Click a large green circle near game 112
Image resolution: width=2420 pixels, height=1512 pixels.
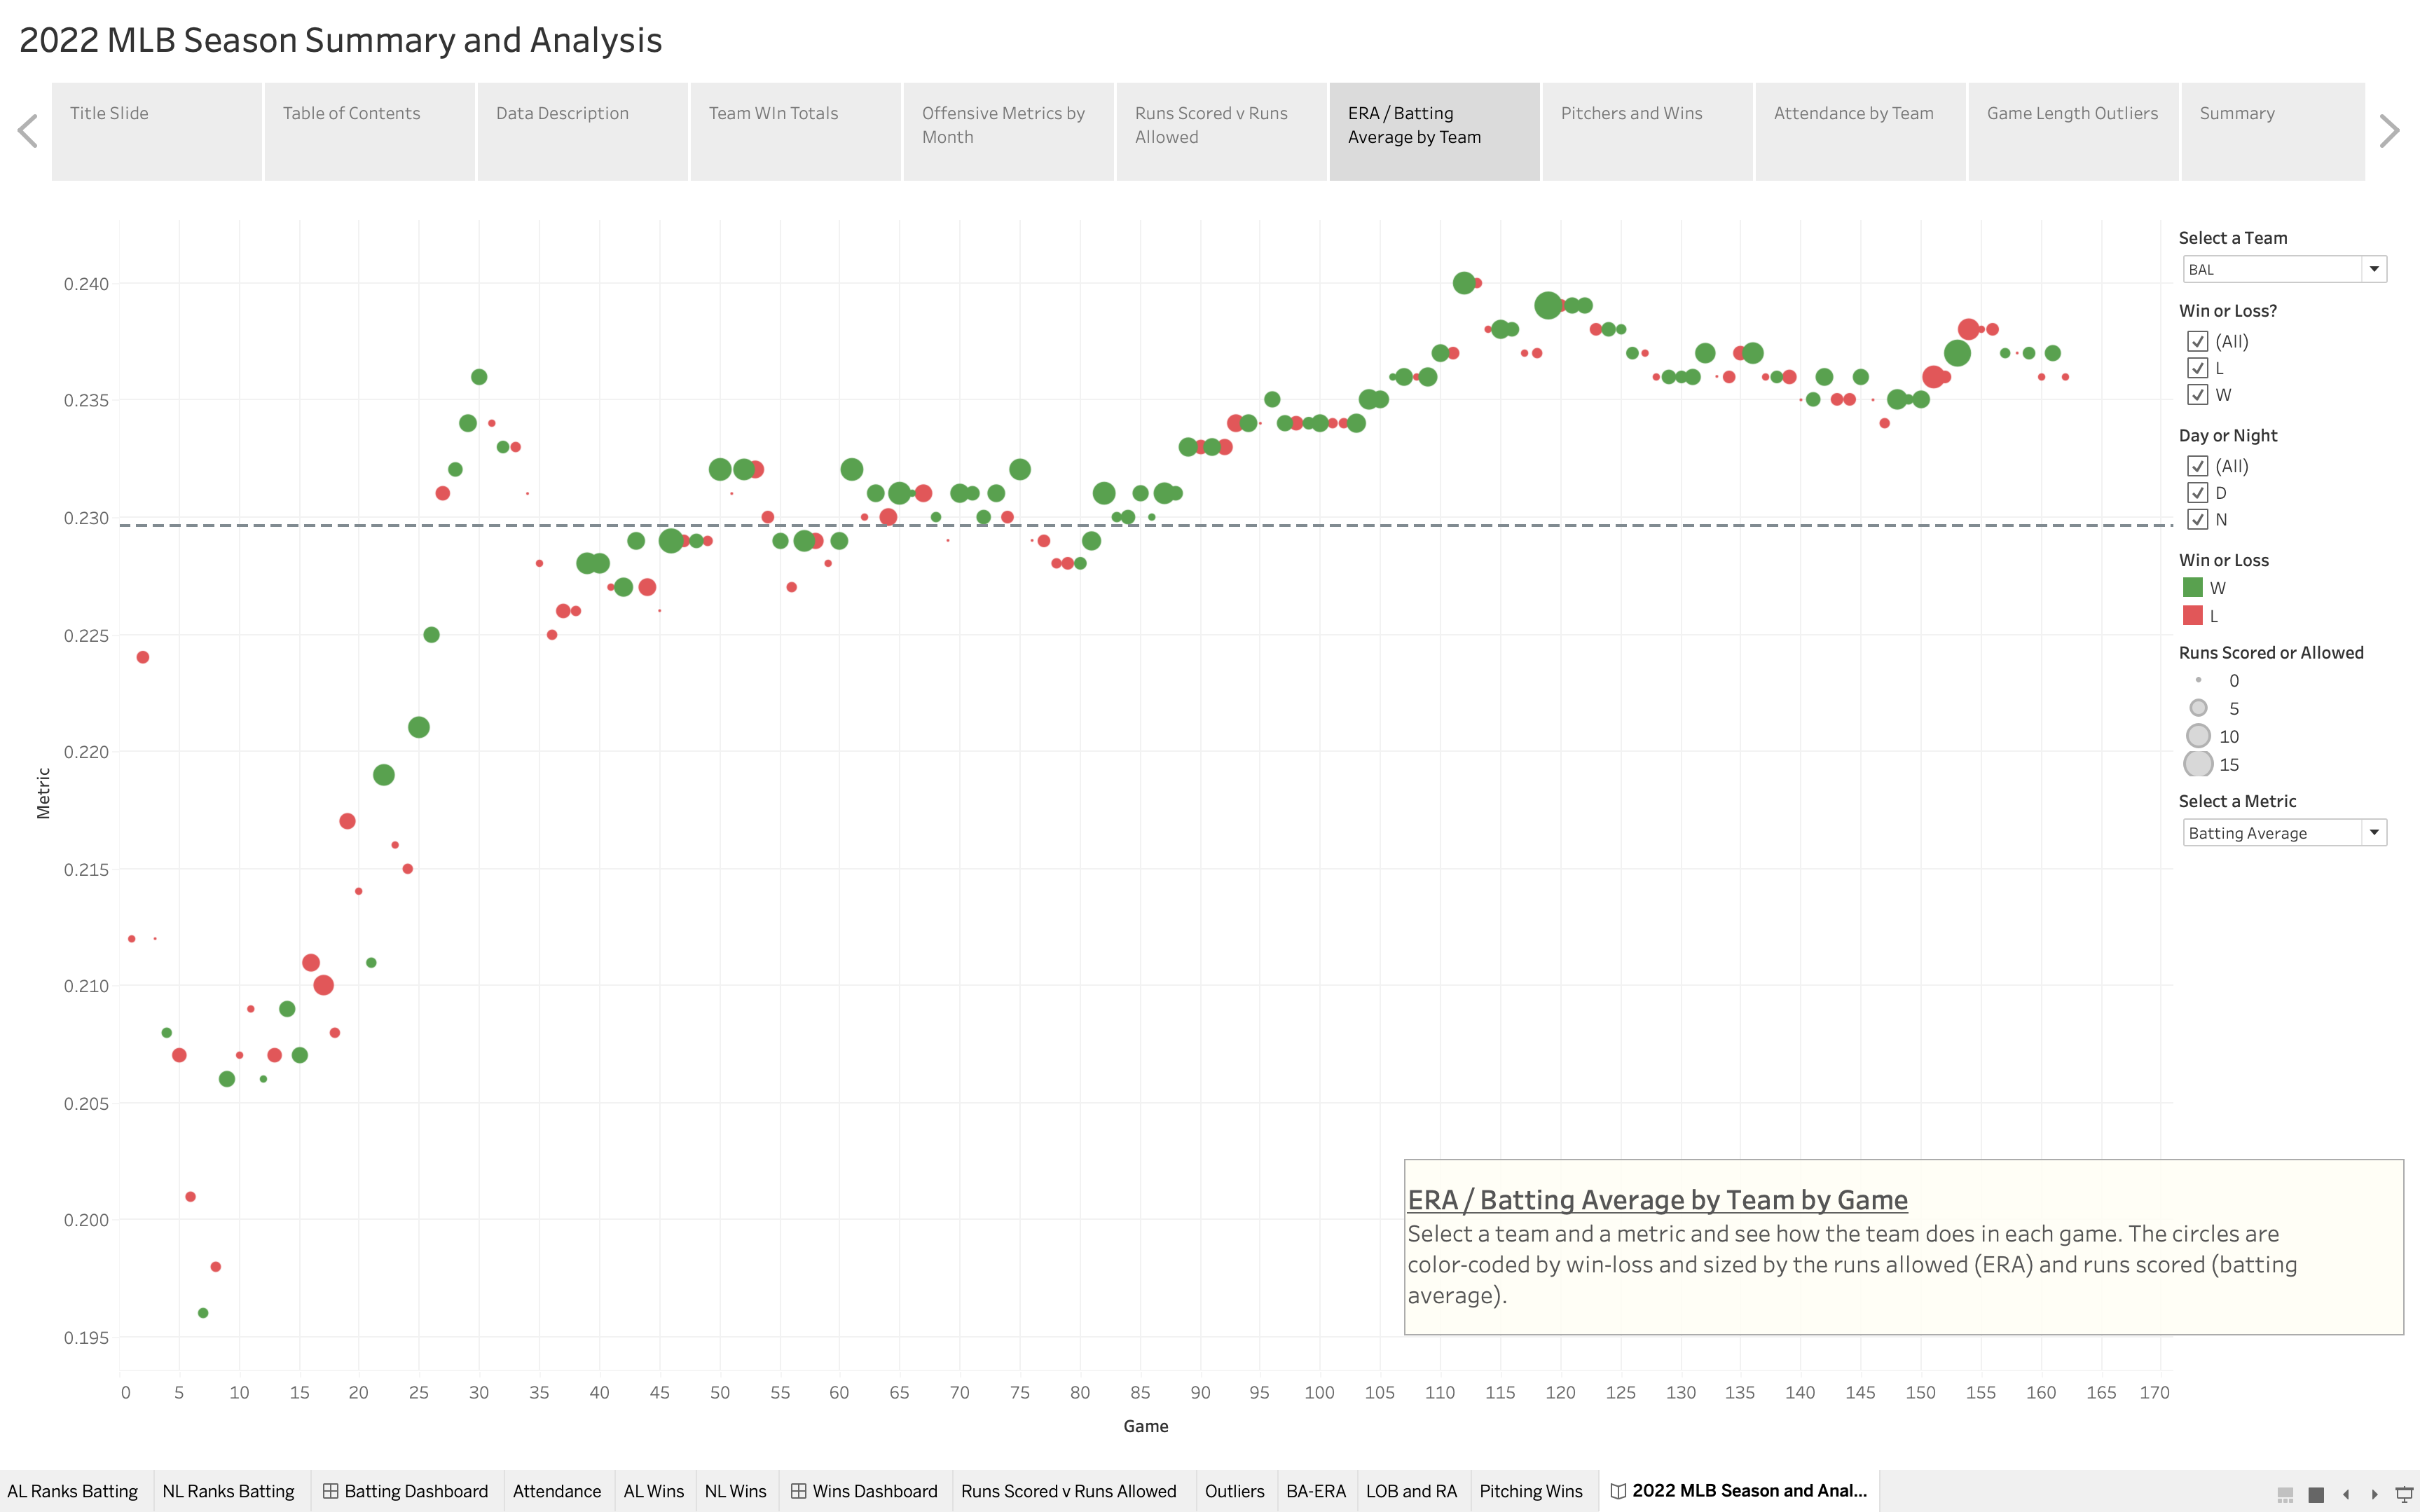click(1464, 283)
